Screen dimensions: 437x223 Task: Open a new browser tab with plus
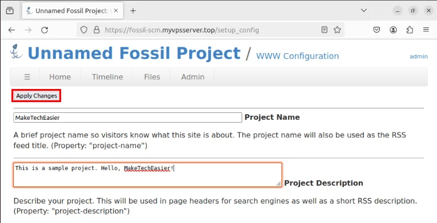click(x=133, y=11)
